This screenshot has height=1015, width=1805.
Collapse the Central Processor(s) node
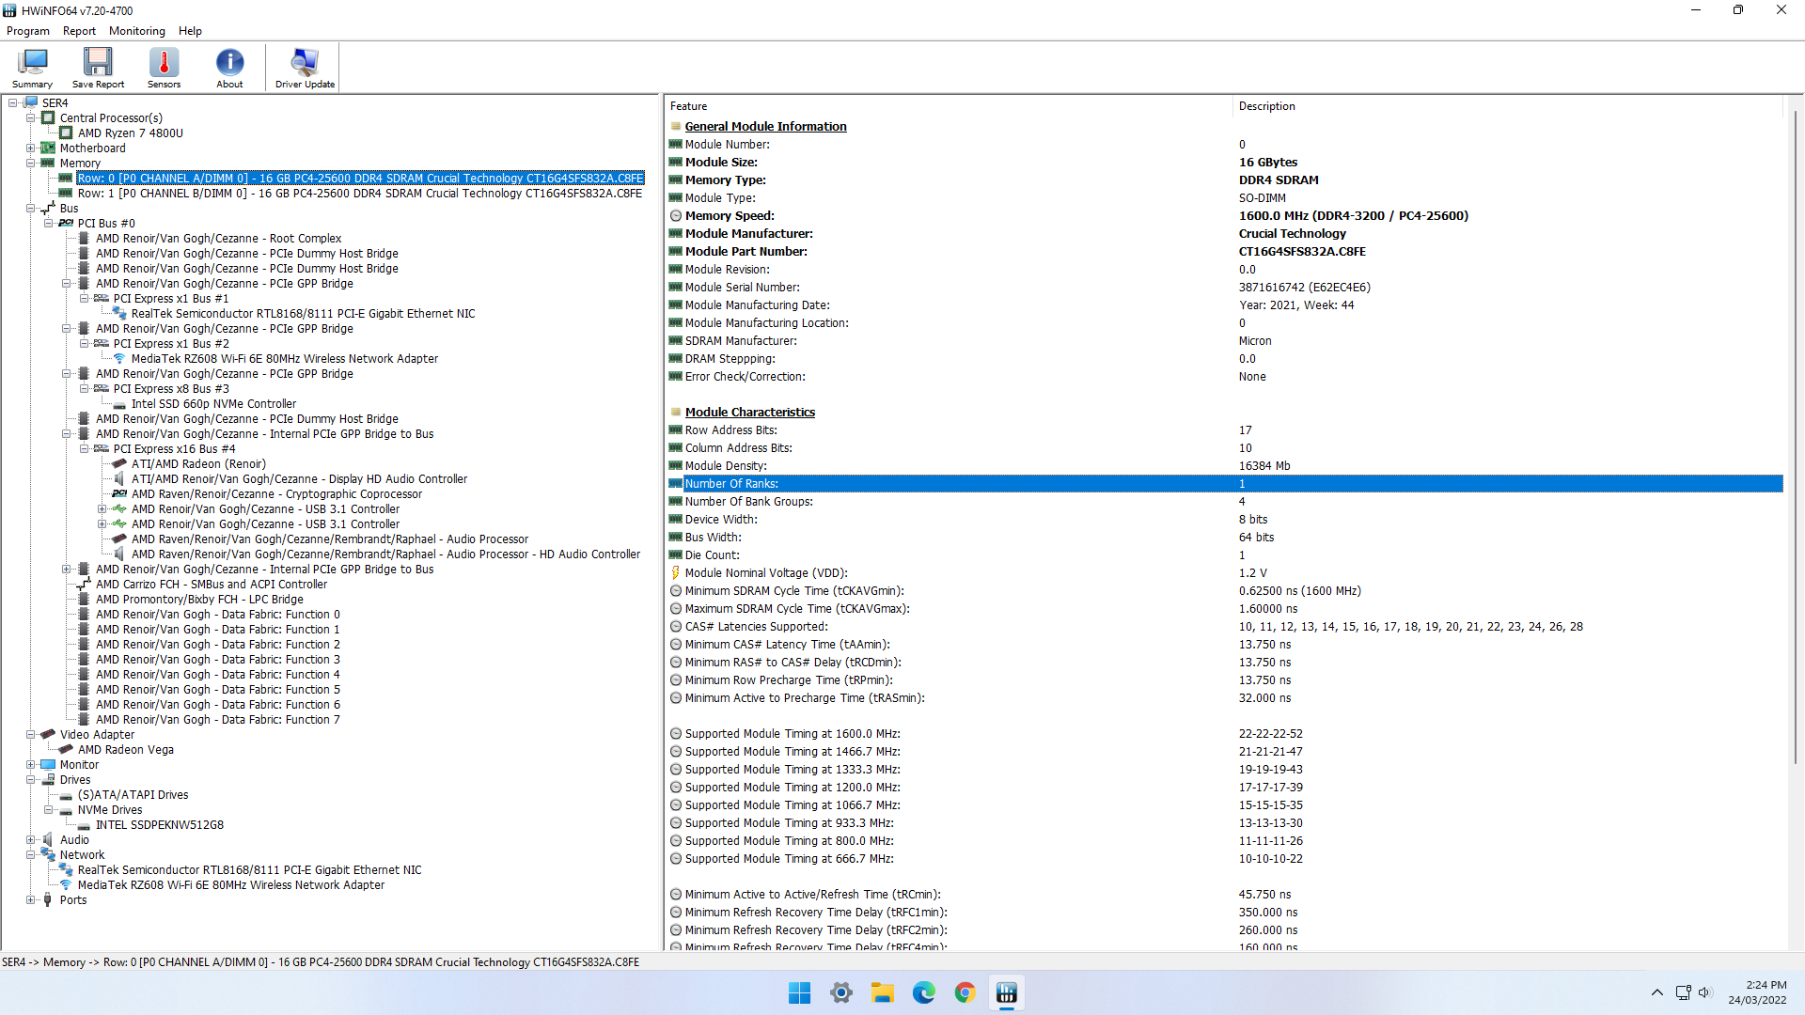pos(31,118)
